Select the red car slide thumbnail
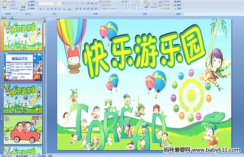 pos(23,130)
